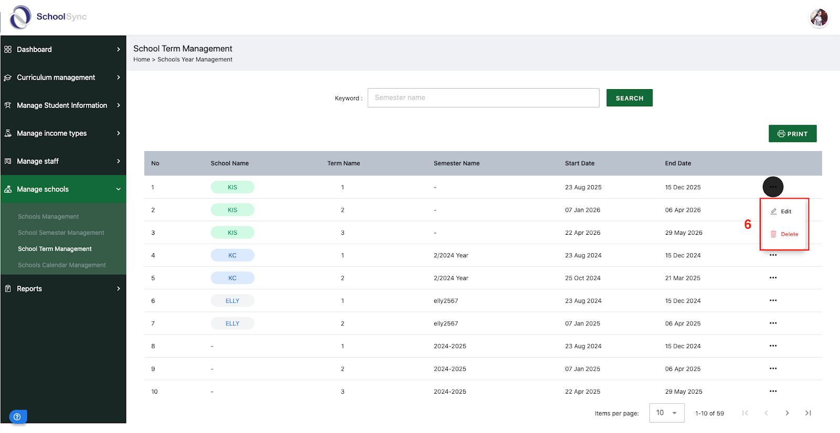Click the SchoolSync logo

48,17
